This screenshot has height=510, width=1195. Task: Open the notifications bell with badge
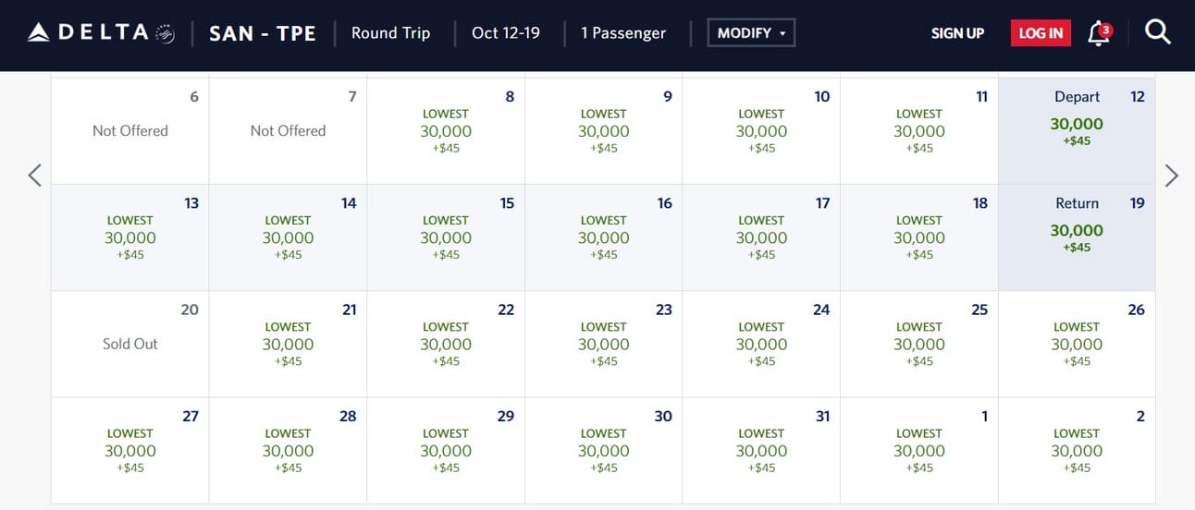(x=1099, y=33)
